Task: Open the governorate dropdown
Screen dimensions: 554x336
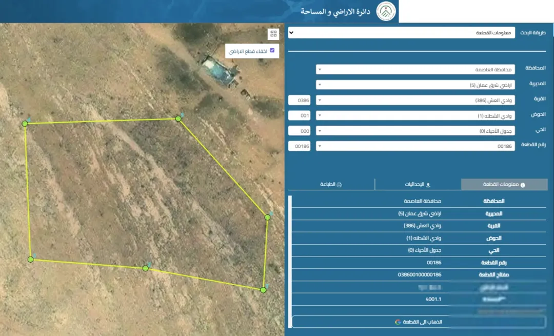Action: 415,70
